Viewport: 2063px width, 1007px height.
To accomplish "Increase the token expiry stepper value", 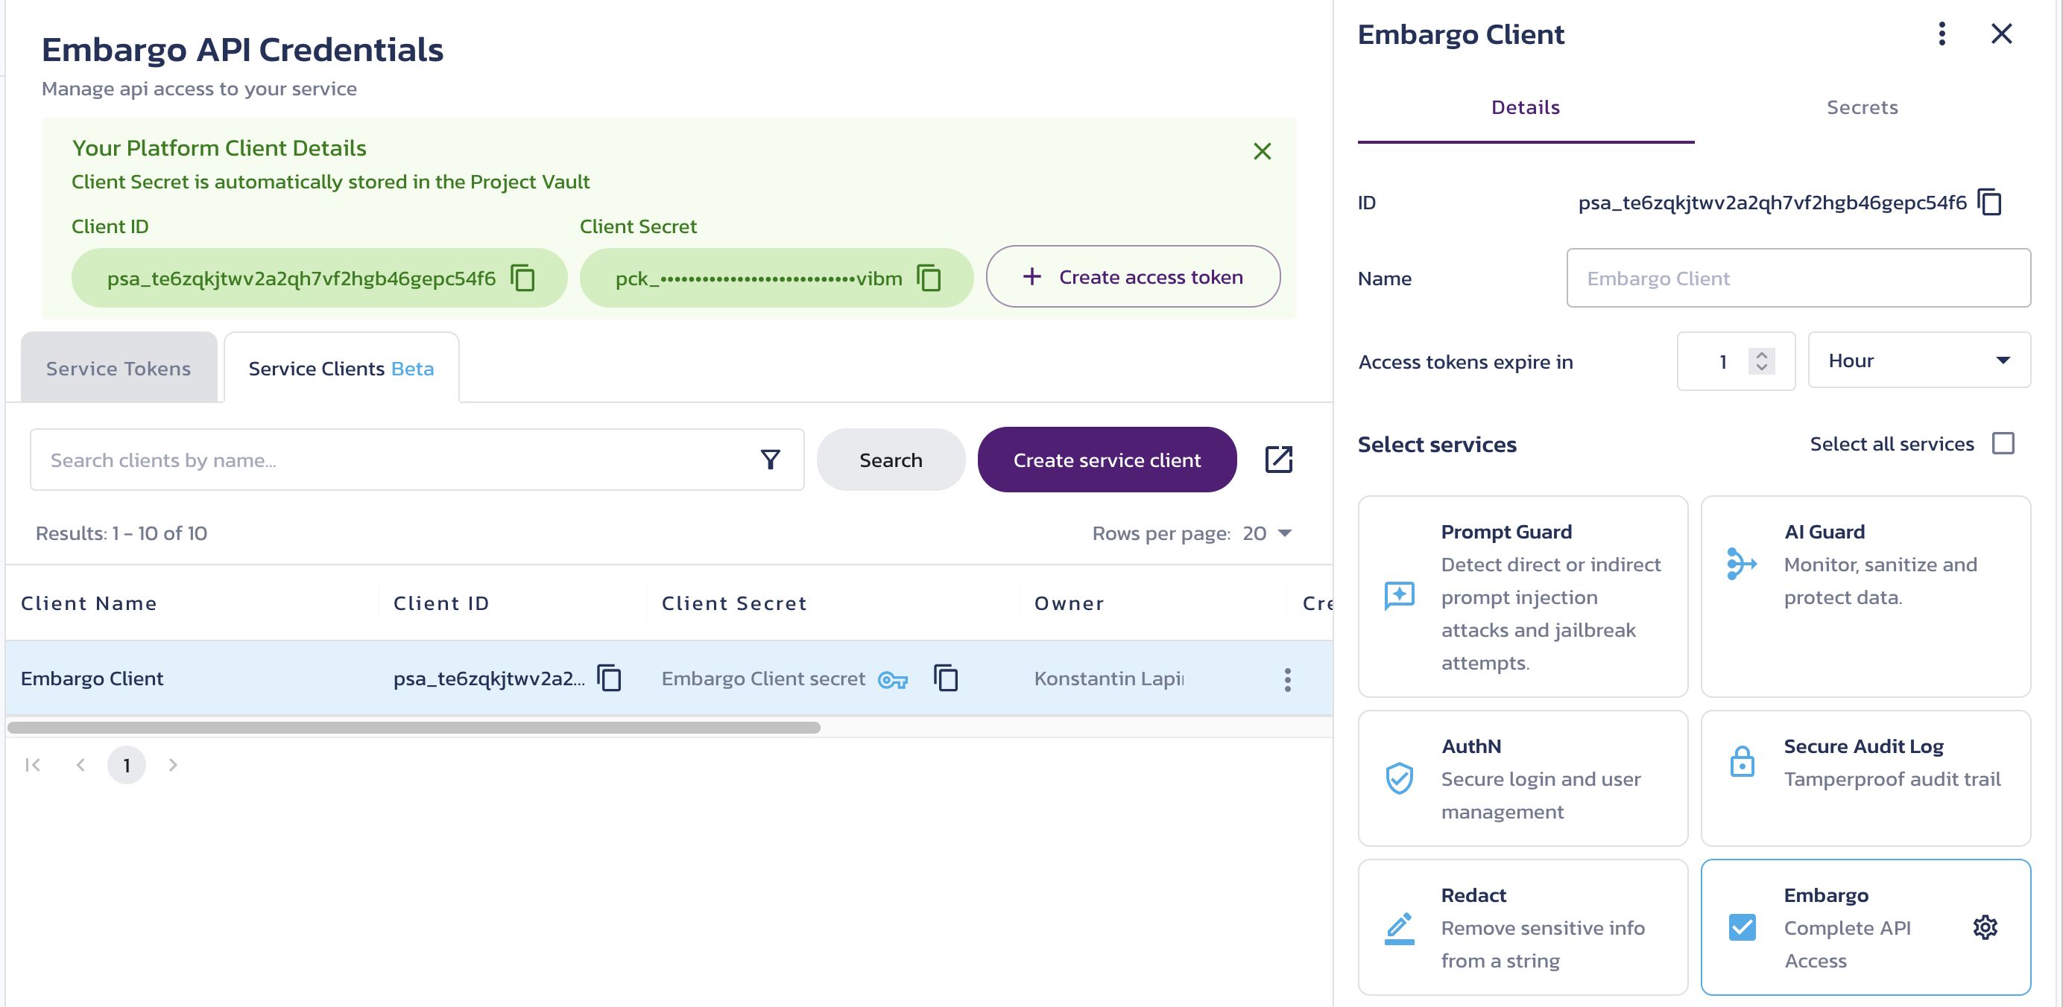I will [1762, 355].
